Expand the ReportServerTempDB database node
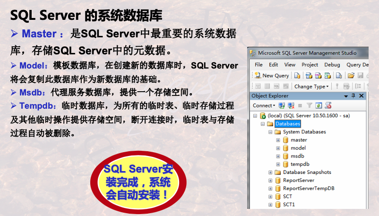The image size is (379, 216). (x=270, y=189)
